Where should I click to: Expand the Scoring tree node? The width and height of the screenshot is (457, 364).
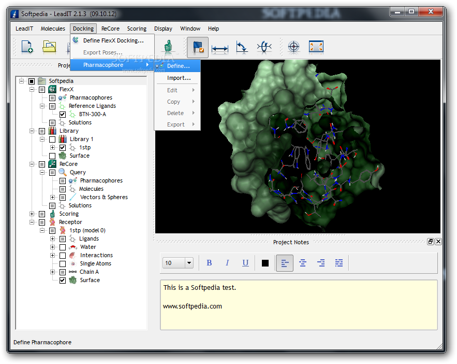tap(32, 214)
